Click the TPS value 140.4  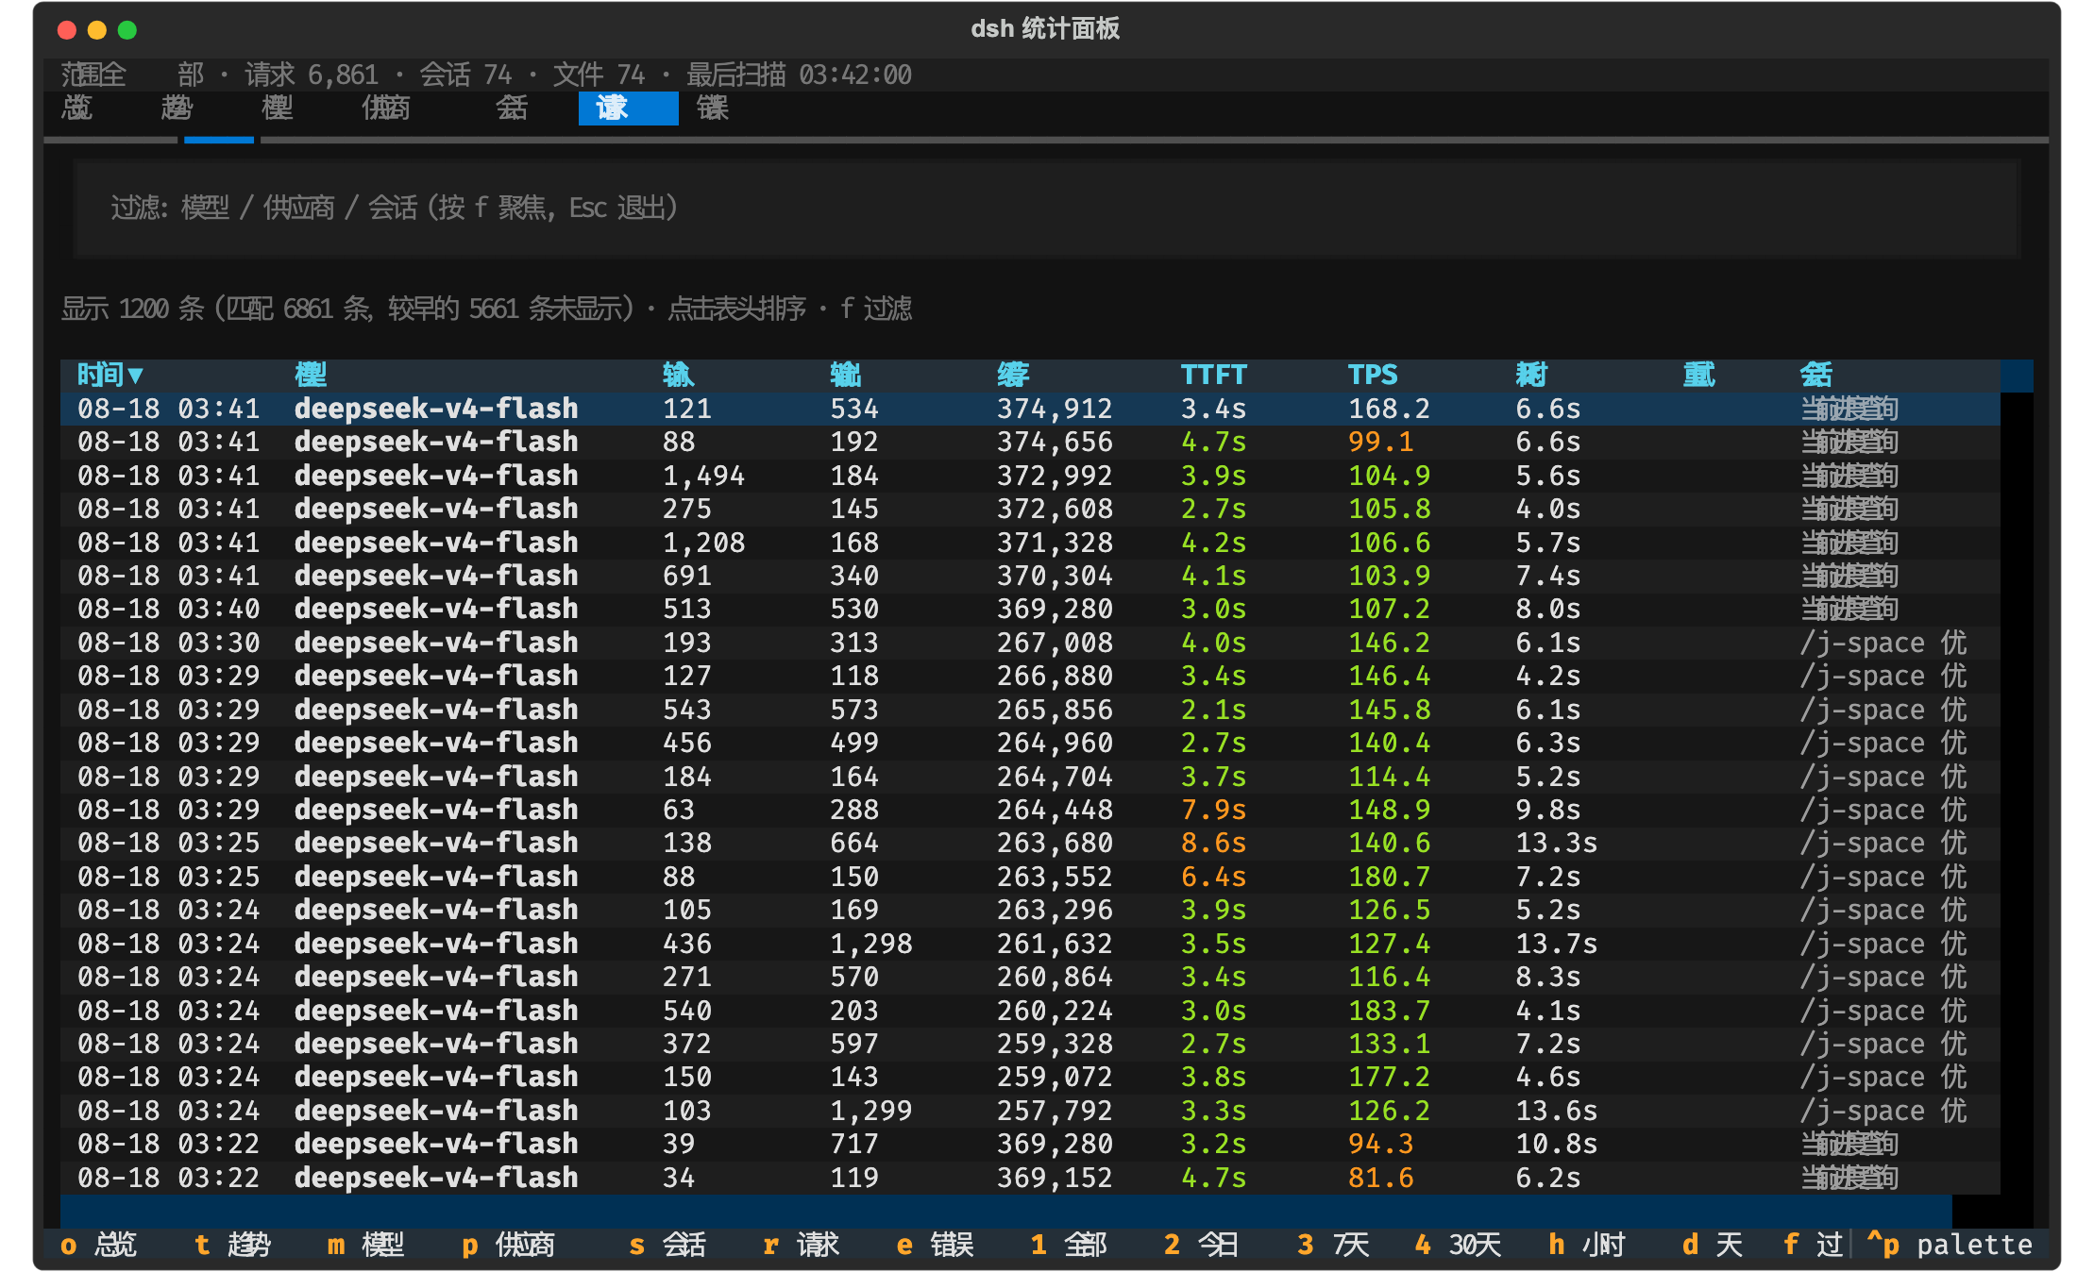tap(1390, 743)
